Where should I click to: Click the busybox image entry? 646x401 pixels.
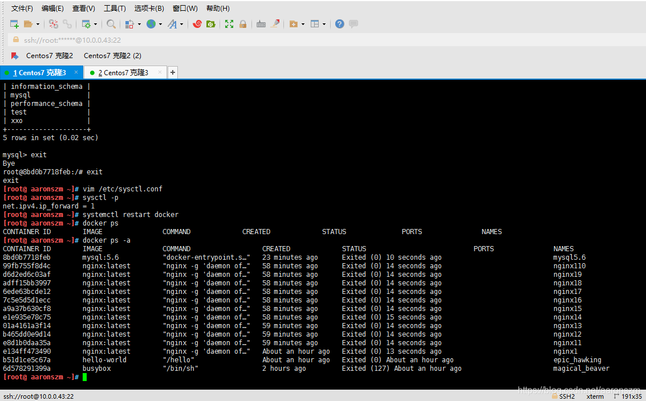click(96, 369)
